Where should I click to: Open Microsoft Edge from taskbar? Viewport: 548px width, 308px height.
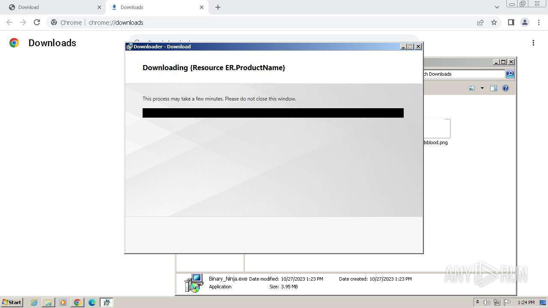click(x=92, y=302)
